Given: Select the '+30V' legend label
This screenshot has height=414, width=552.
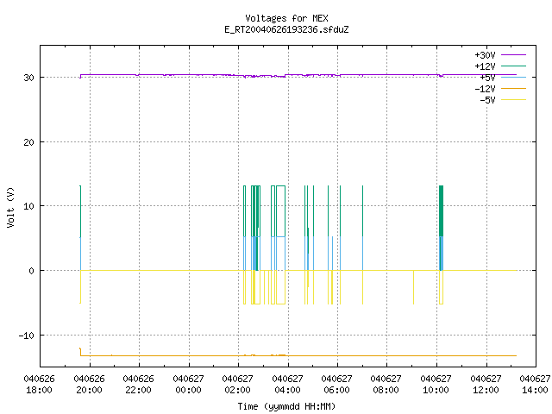Looking at the screenshot, I should point(485,55).
